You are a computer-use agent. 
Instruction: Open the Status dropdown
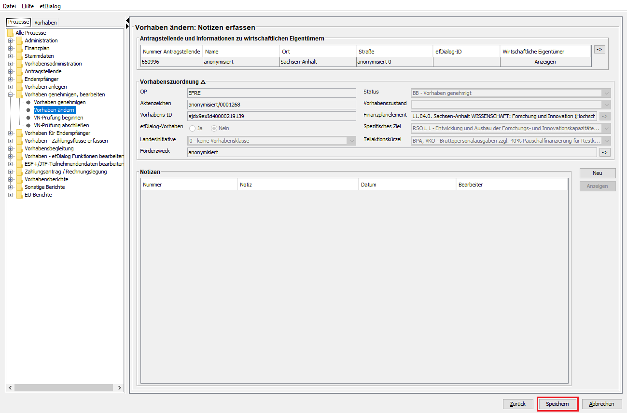point(606,93)
